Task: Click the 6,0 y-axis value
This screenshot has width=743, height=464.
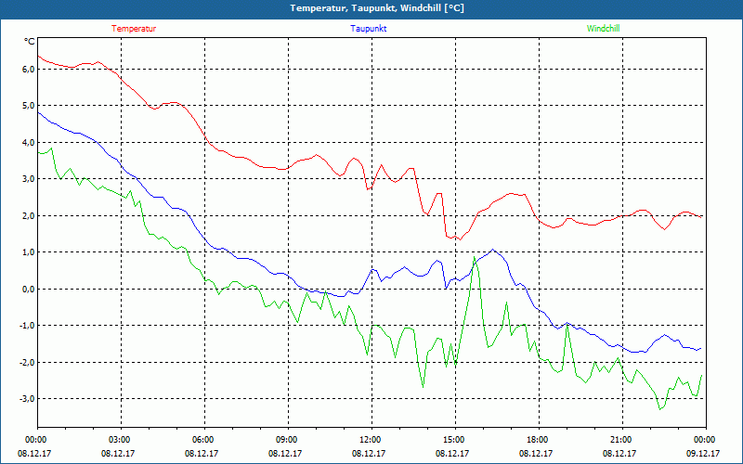Action: [x=29, y=69]
